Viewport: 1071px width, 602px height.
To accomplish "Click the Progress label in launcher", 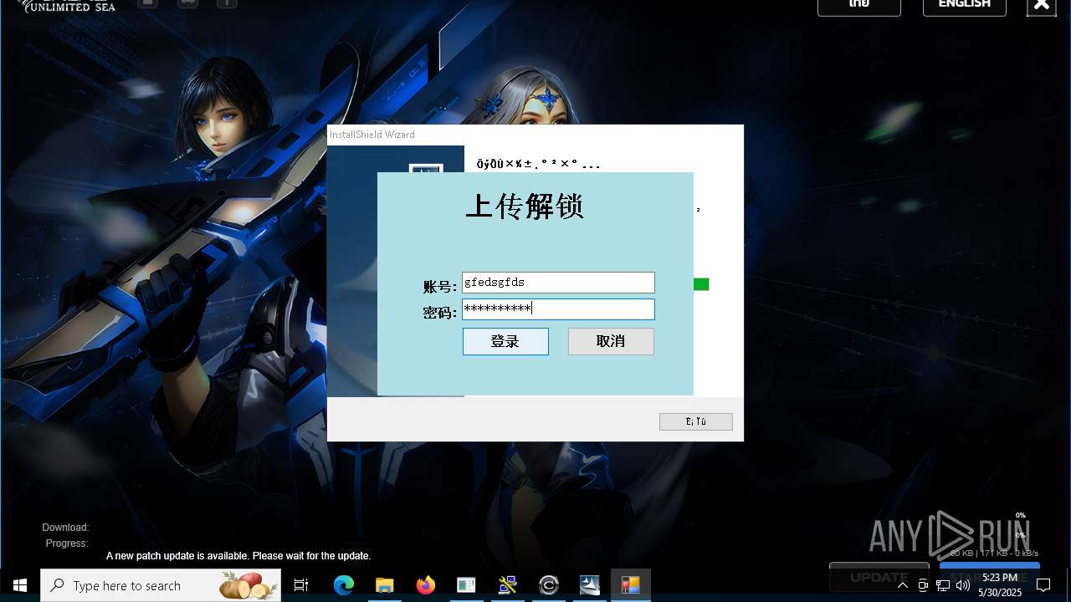I will (x=67, y=543).
